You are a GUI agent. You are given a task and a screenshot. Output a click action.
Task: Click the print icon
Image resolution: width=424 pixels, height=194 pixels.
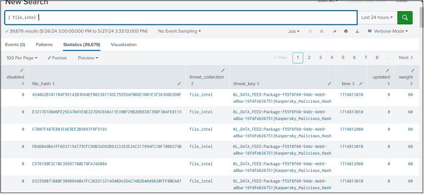[346, 31]
